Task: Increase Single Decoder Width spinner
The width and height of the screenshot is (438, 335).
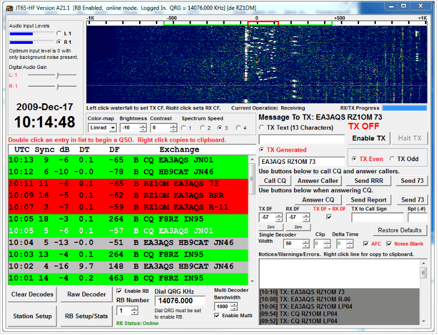Action: coord(306,242)
